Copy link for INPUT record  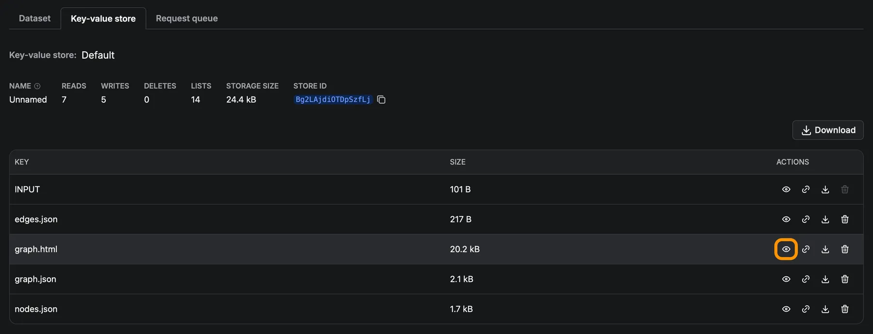point(806,190)
